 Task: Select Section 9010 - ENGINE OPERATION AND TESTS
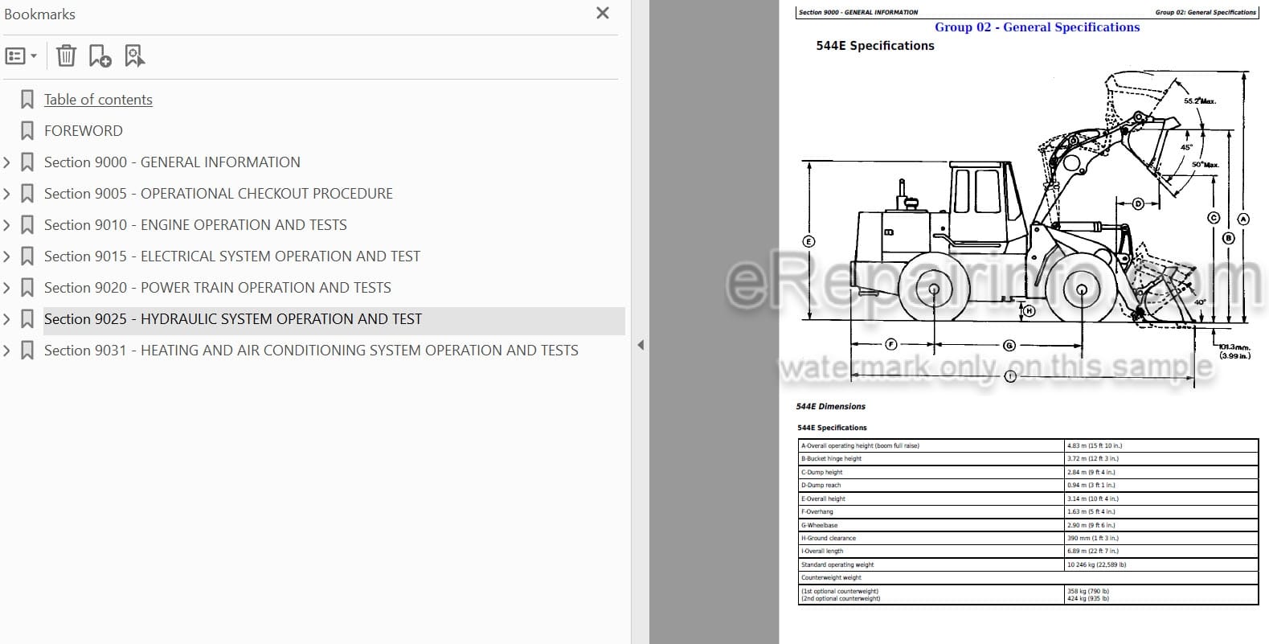(195, 225)
